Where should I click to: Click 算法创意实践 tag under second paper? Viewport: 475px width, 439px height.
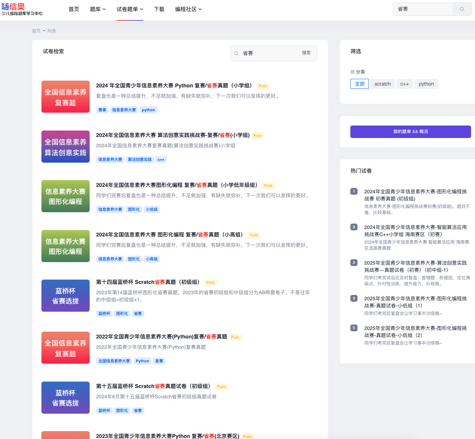click(140, 159)
